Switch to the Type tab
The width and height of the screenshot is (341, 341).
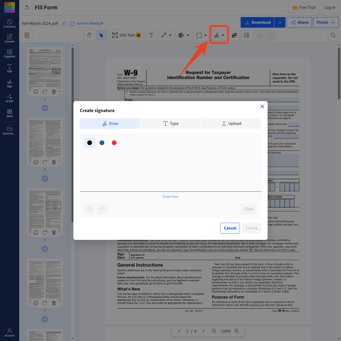(x=170, y=124)
